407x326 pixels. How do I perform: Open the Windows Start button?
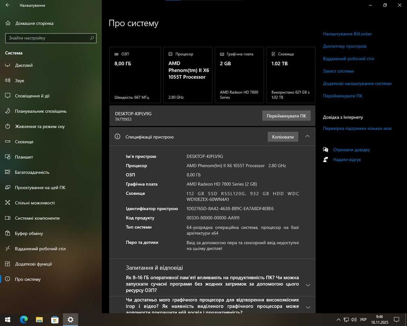(7, 319)
